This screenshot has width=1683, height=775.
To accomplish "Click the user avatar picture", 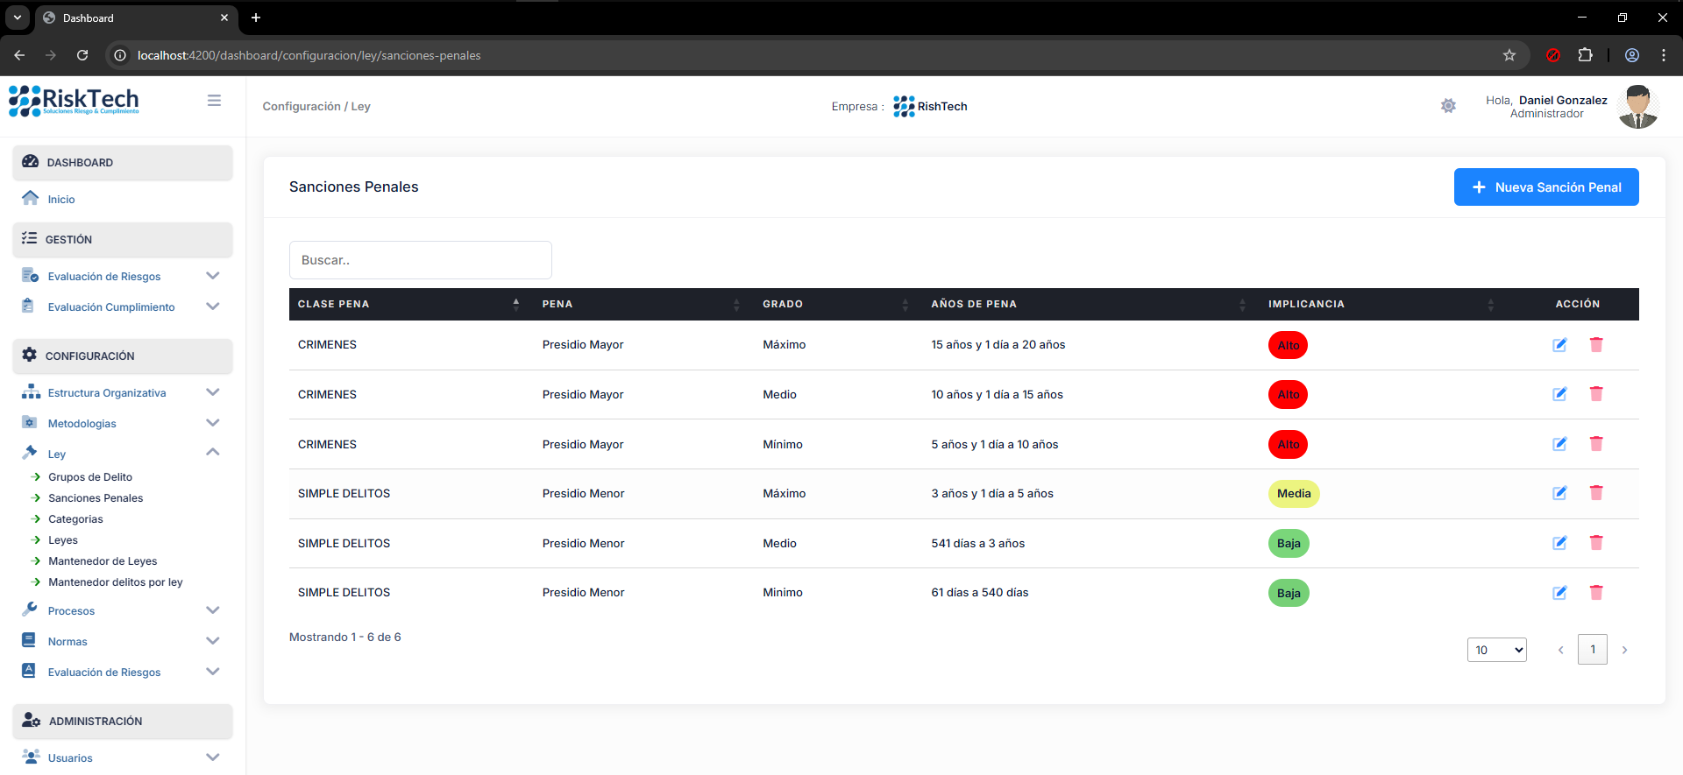I will point(1637,107).
